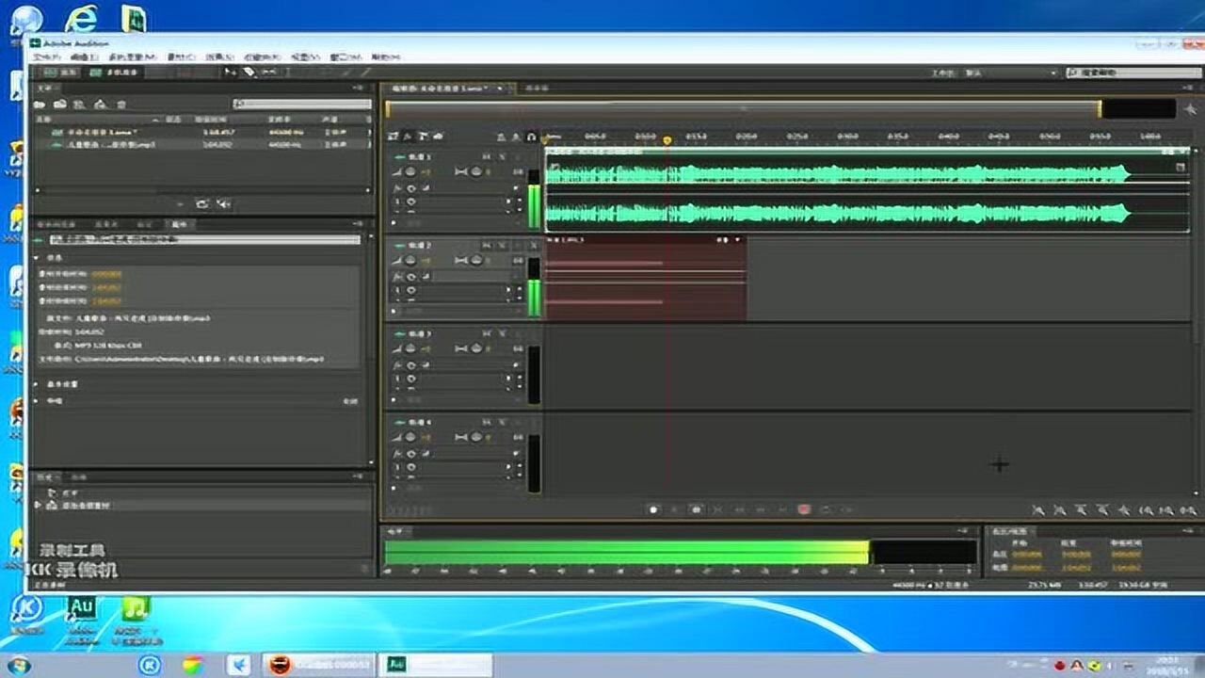Arm track 3 for recording
Screen dimensions: 1205x678
pos(517,333)
